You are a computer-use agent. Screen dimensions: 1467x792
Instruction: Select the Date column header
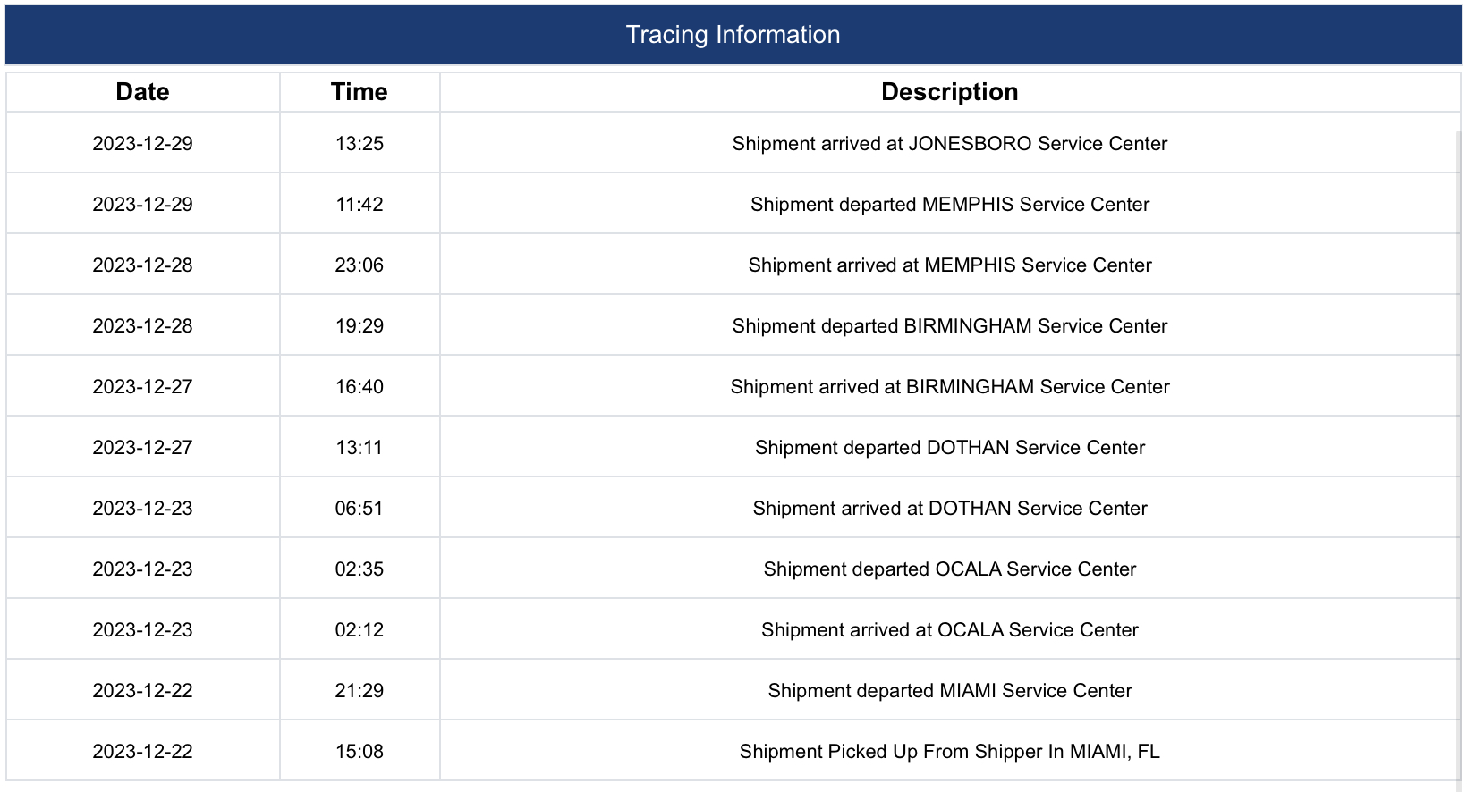[143, 92]
